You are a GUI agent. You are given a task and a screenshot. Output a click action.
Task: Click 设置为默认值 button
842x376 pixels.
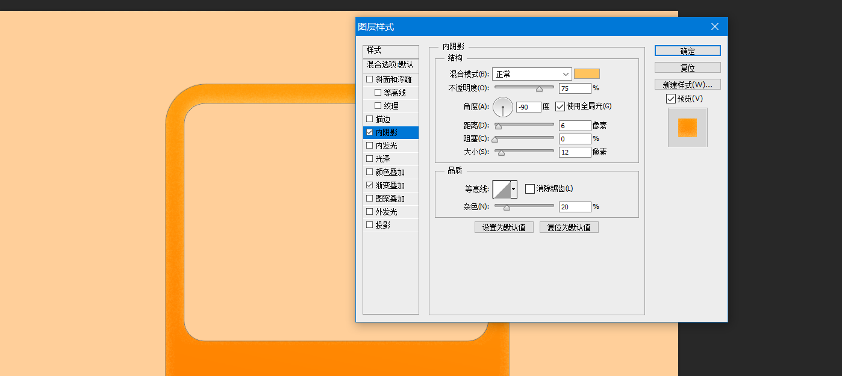click(x=504, y=227)
